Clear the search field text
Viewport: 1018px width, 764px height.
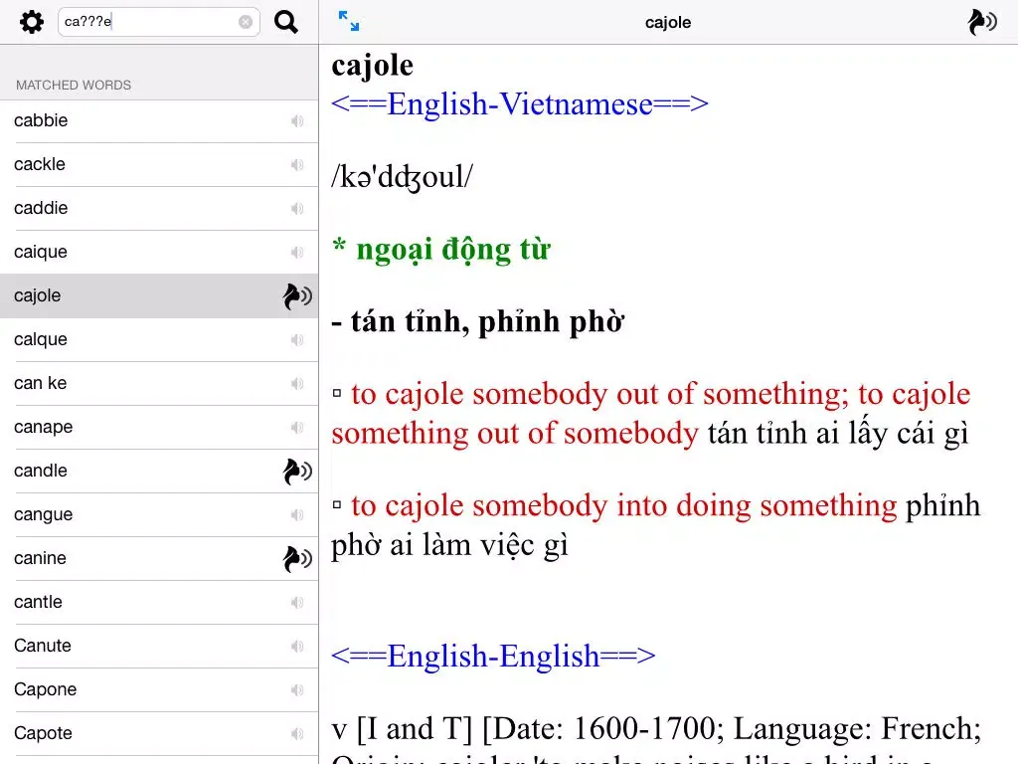246,22
